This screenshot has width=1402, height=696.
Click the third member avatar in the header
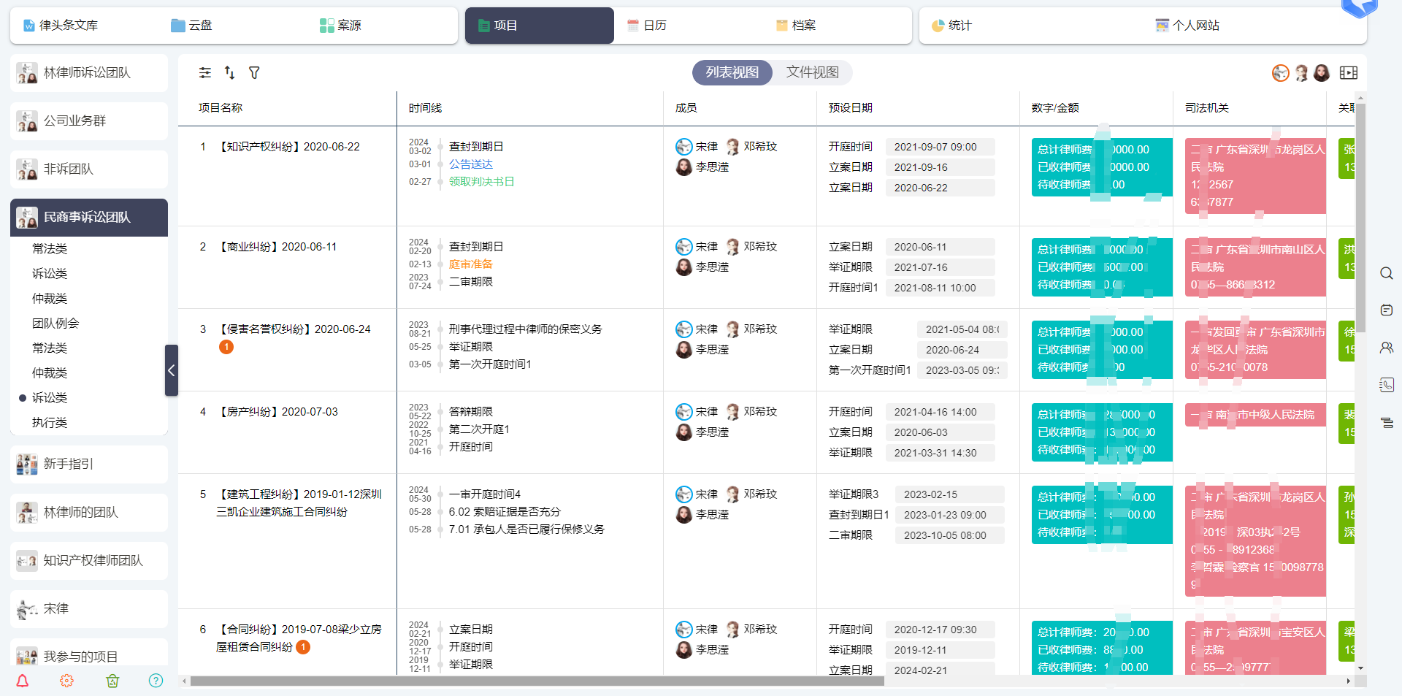(1322, 72)
